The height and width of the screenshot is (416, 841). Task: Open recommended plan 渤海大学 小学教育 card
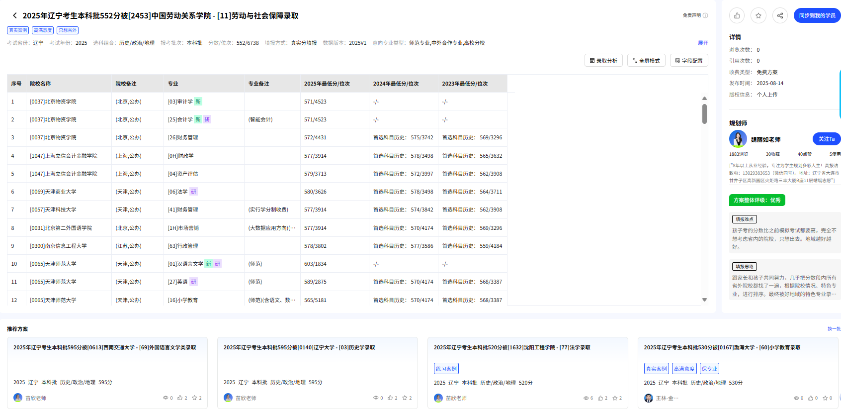[738, 373]
